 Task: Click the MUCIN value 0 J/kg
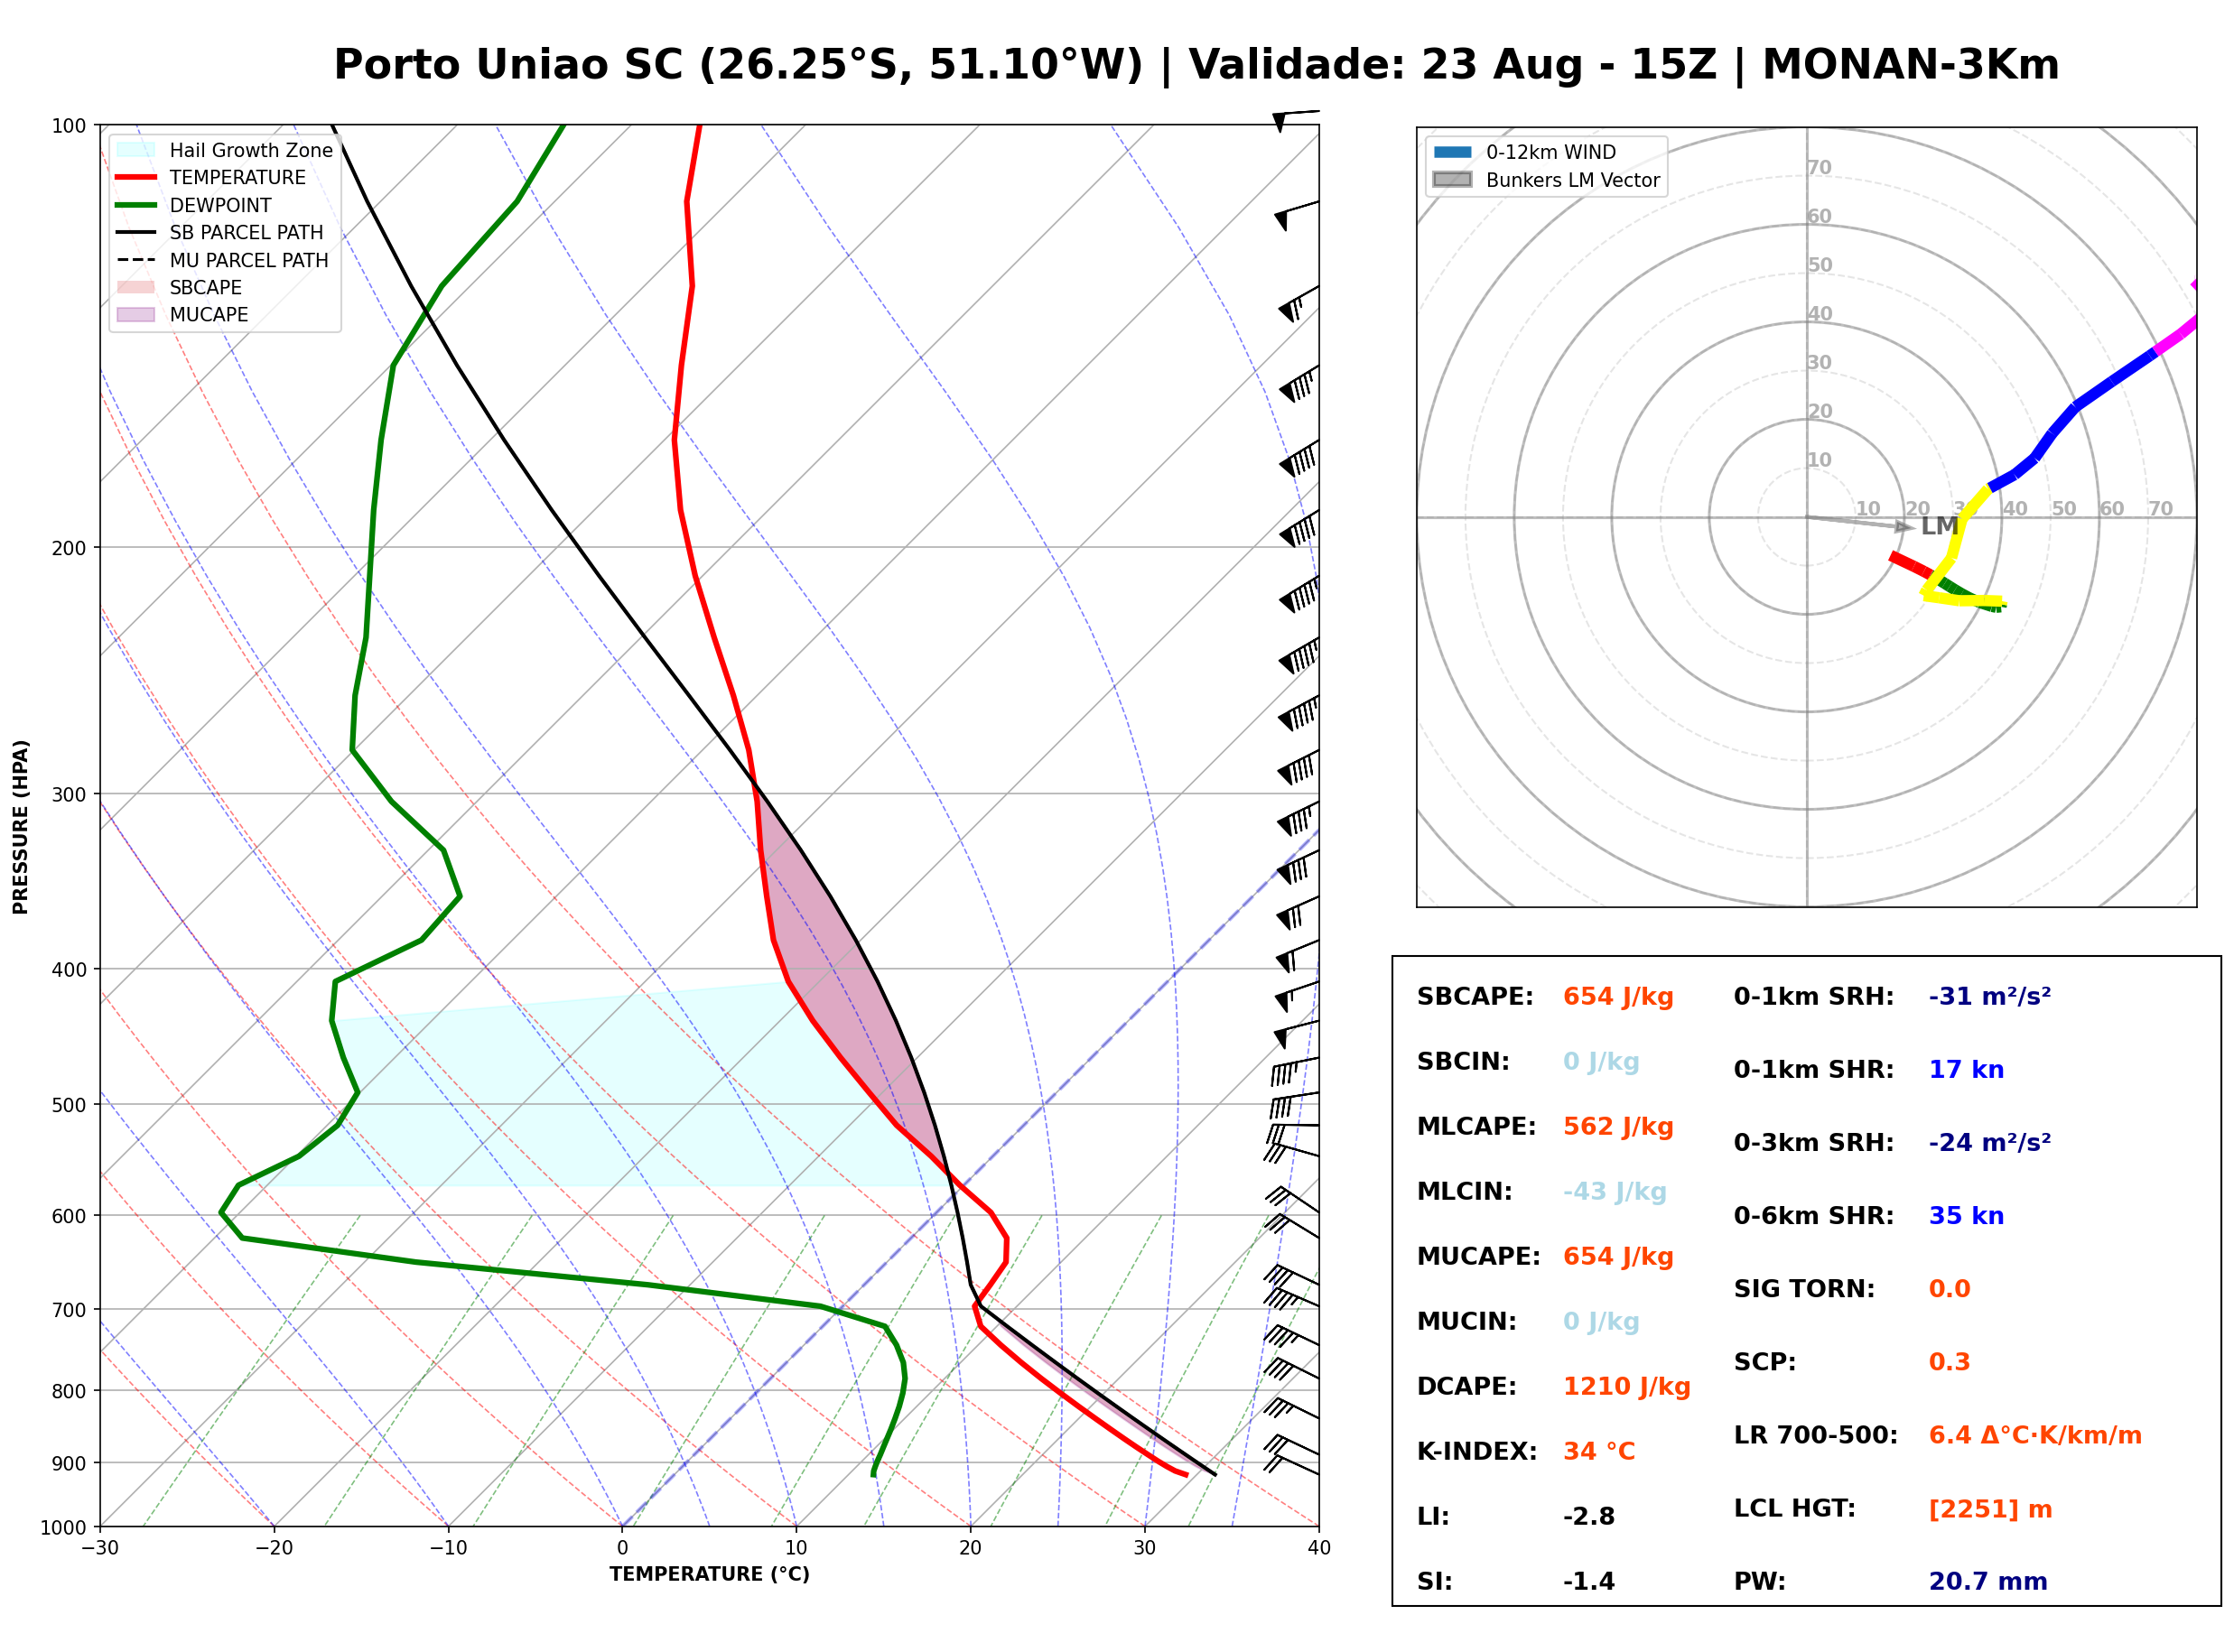[1602, 1322]
